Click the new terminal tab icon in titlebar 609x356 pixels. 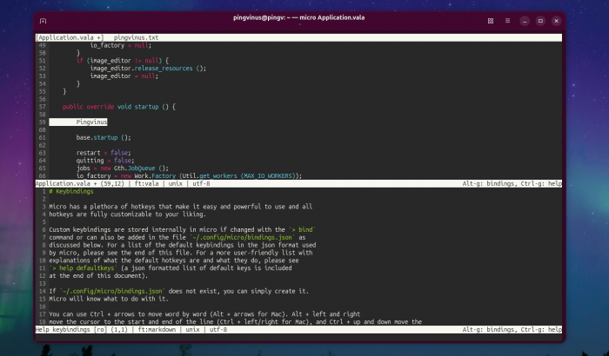coord(43,21)
